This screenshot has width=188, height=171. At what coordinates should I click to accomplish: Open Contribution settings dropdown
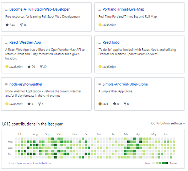168,123
